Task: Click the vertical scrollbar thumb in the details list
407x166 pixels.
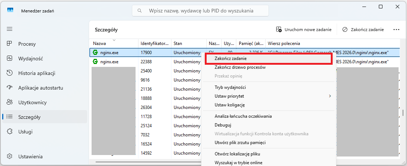Action: coord(403,113)
